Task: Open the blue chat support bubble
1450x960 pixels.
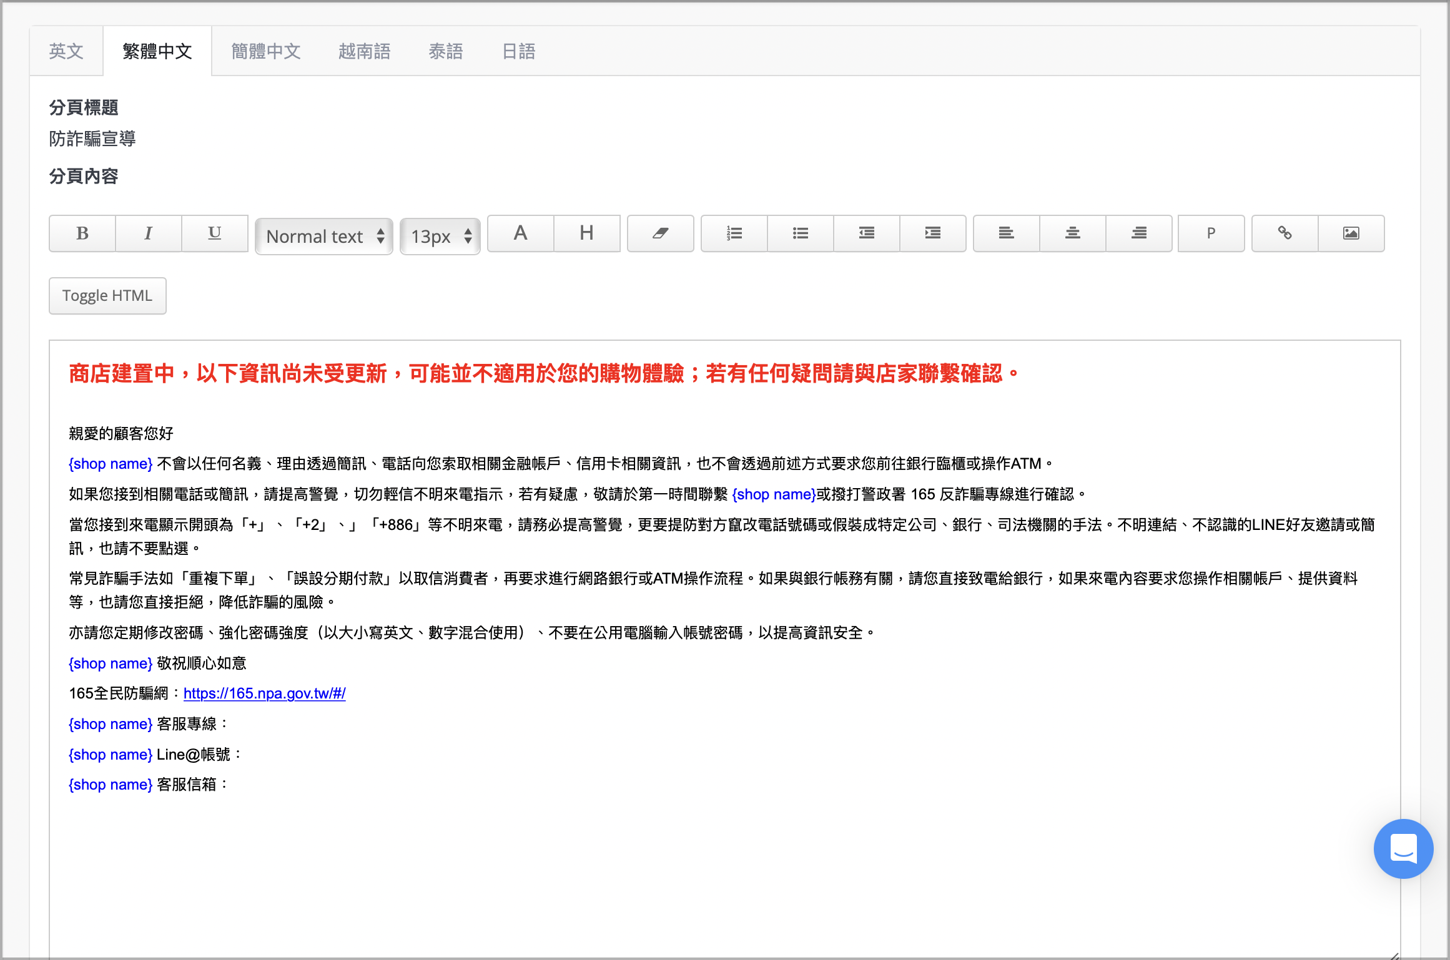Action: coord(1403,849)
